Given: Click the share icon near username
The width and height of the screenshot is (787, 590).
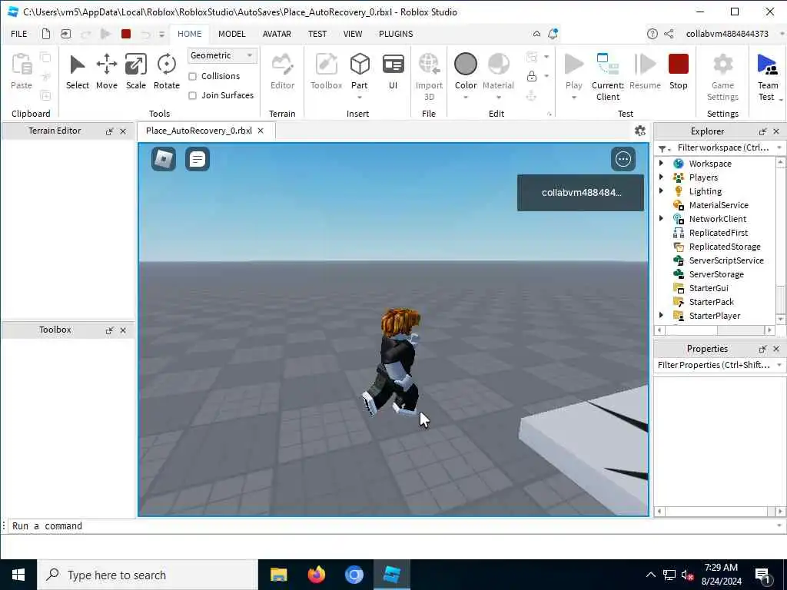Looking at the screenshot, I should 669,34.
